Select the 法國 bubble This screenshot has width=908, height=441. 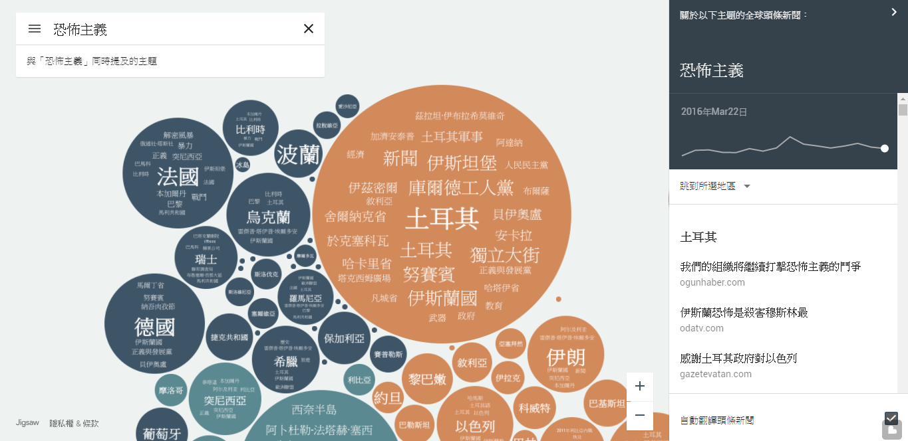pos(178,173)
